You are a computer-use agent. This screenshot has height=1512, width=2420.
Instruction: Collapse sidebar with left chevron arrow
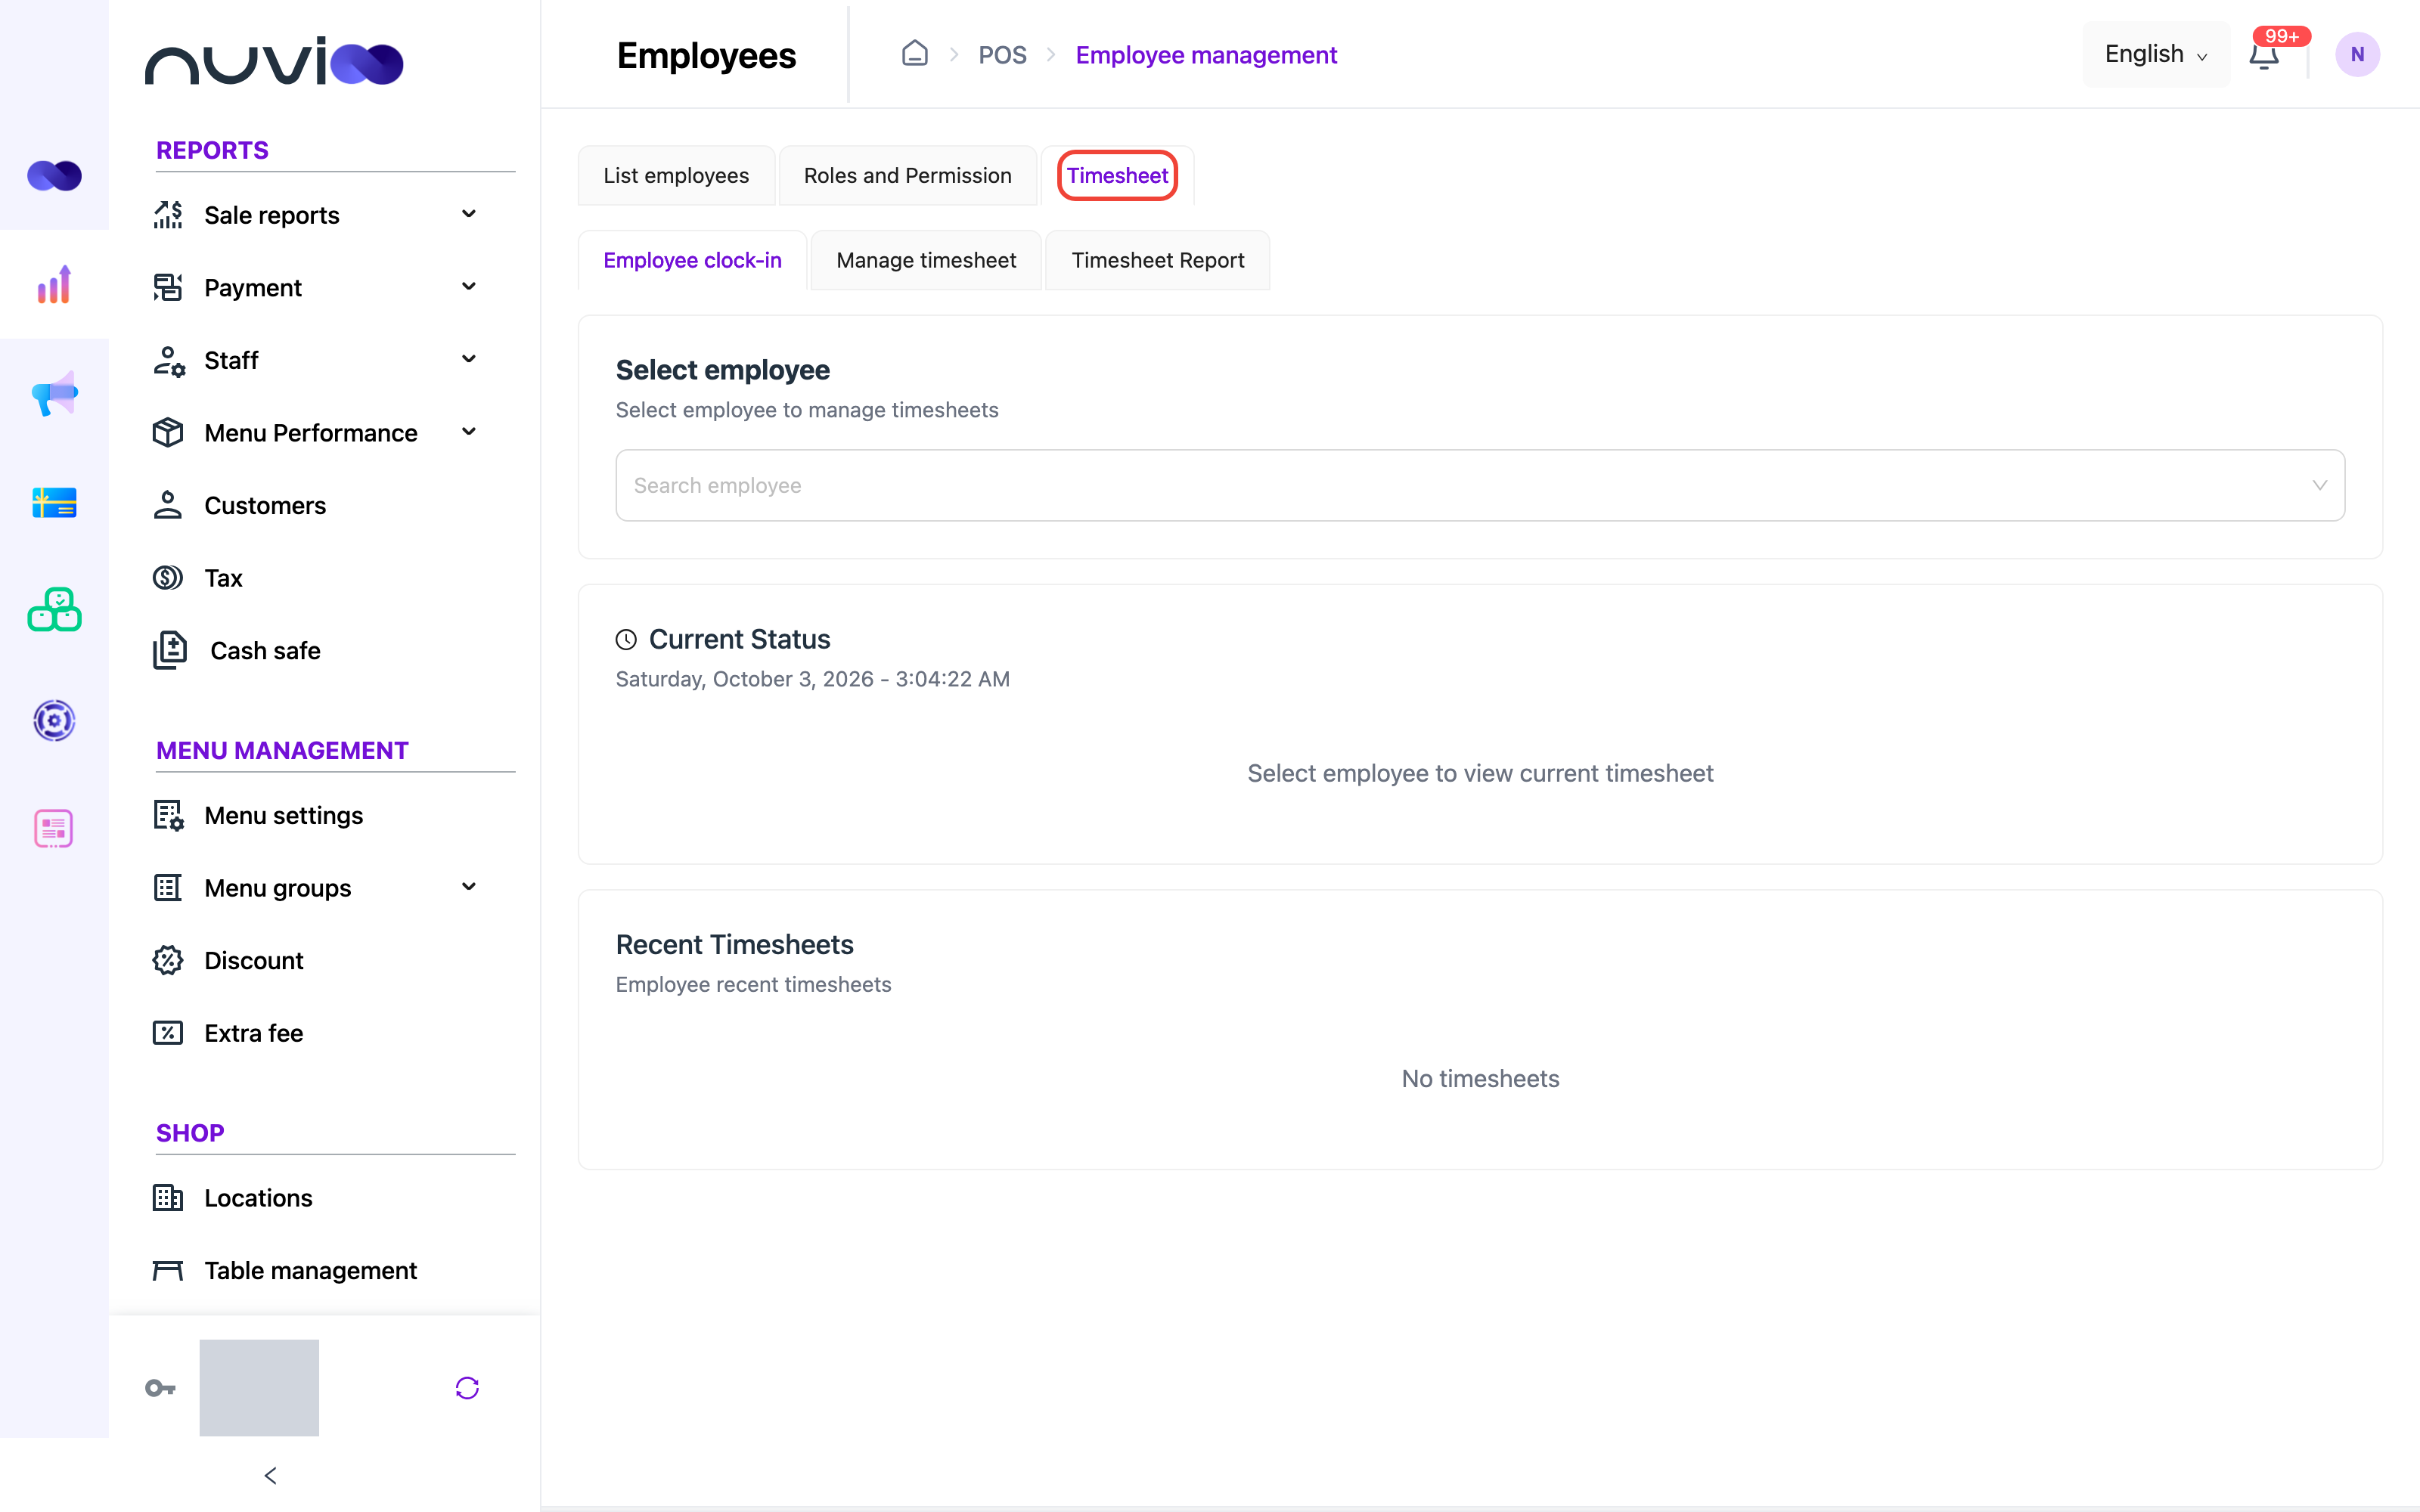coord(270,1475)
